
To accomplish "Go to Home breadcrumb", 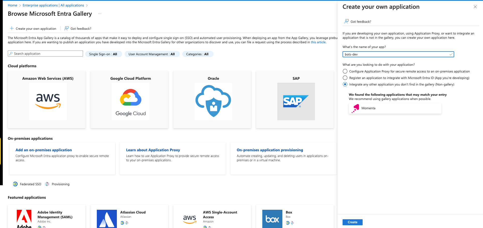I will tap(13, 5).
